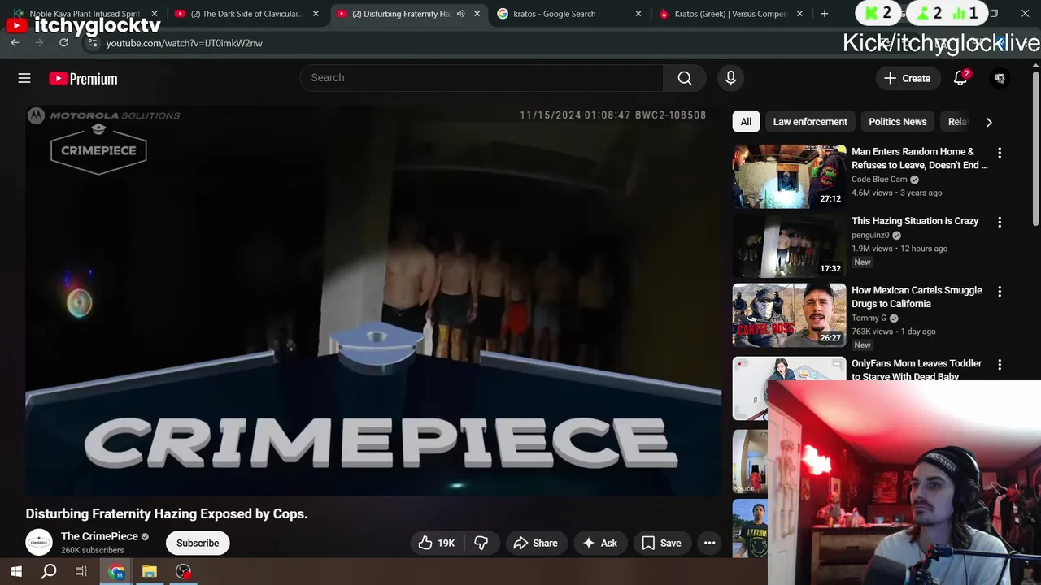1041x585 pixels.
Task: Reload the page
Action: tap(63, 42)
